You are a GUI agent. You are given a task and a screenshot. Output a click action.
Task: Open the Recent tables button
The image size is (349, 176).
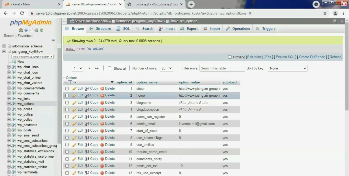[x=9, y=36]
